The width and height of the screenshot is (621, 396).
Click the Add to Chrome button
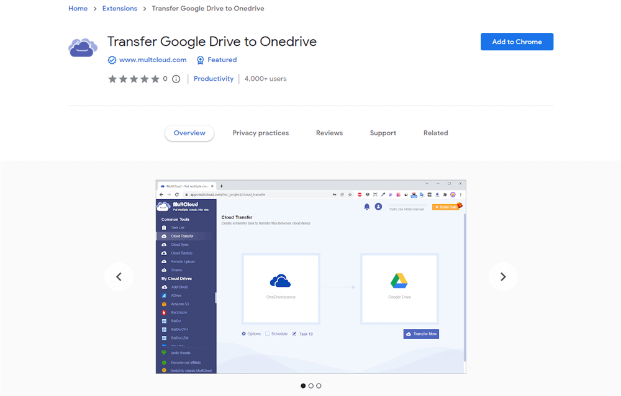[517, 42]
